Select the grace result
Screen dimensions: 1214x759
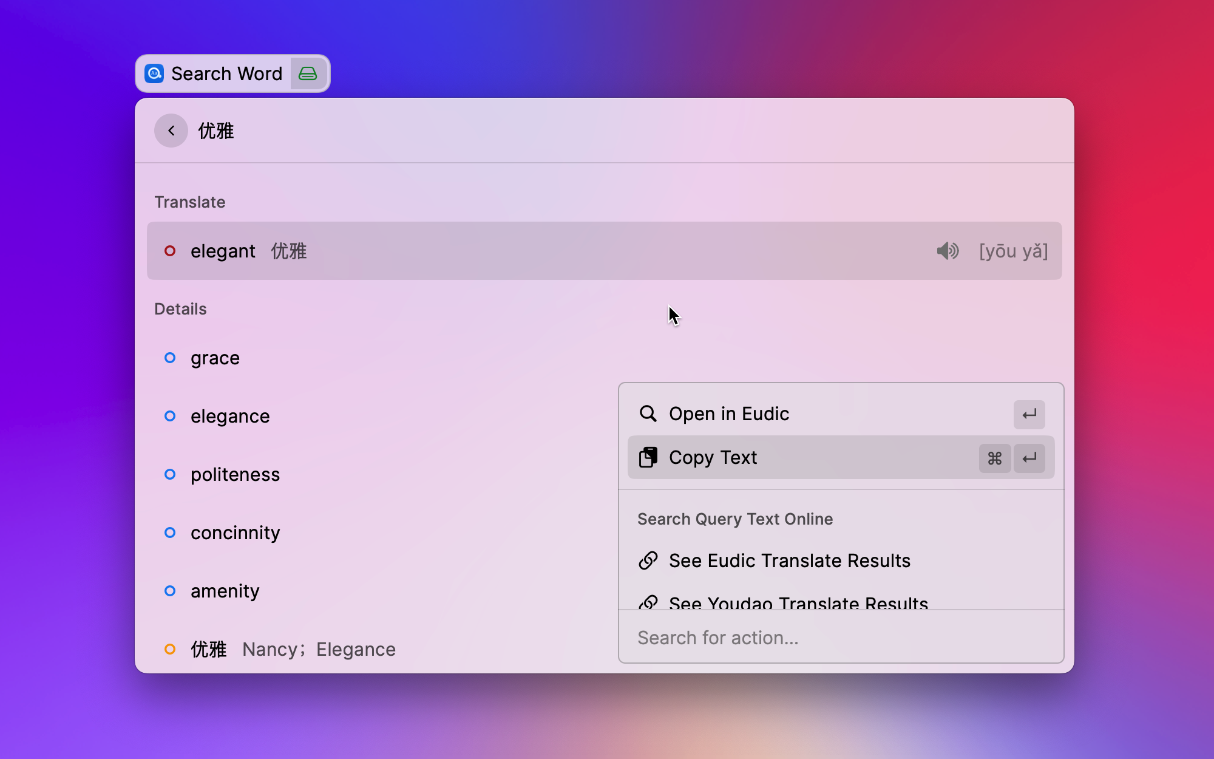click(x=215, y=358)
